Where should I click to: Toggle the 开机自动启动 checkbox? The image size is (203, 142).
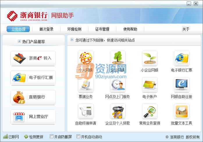point(78,136)
